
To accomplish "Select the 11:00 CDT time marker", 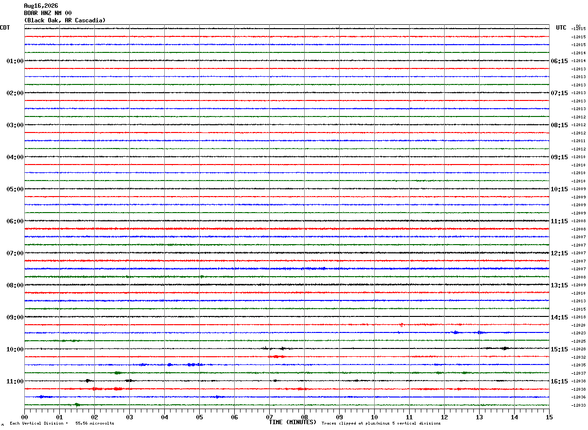I will pyautogui.click(x=15, y=381).
